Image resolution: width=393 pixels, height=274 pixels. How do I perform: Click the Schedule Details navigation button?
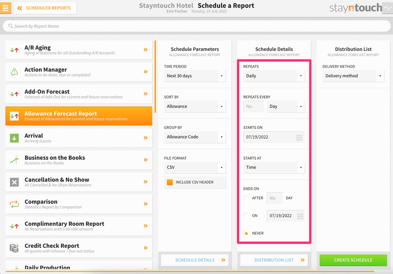coord(195,260)
